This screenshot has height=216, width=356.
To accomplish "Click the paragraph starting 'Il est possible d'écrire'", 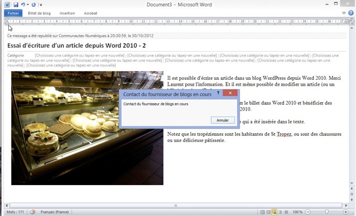I will [x=254, y=82].
